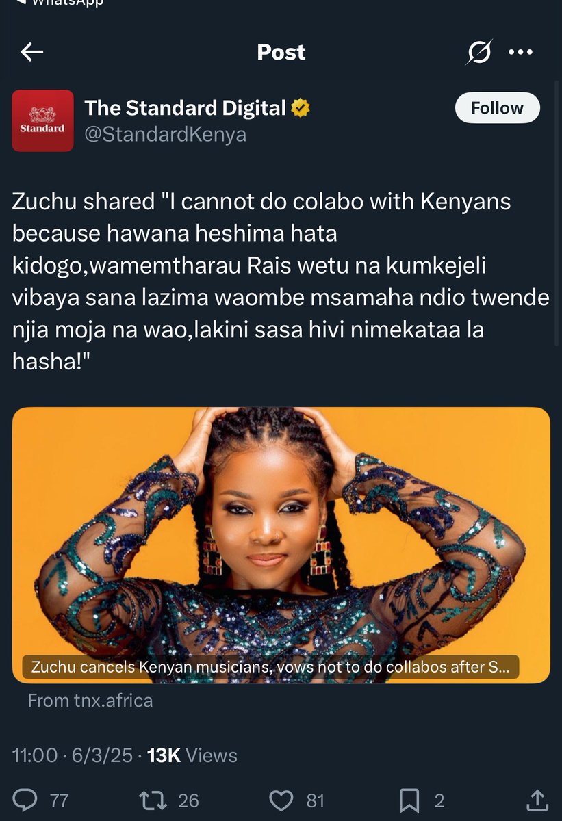Like the post with heart icon
The width and height of the screenshot is (562, 821).
[x=281, y=800]
